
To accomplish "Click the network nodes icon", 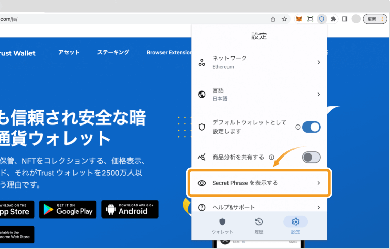I will tap(202, 63).
